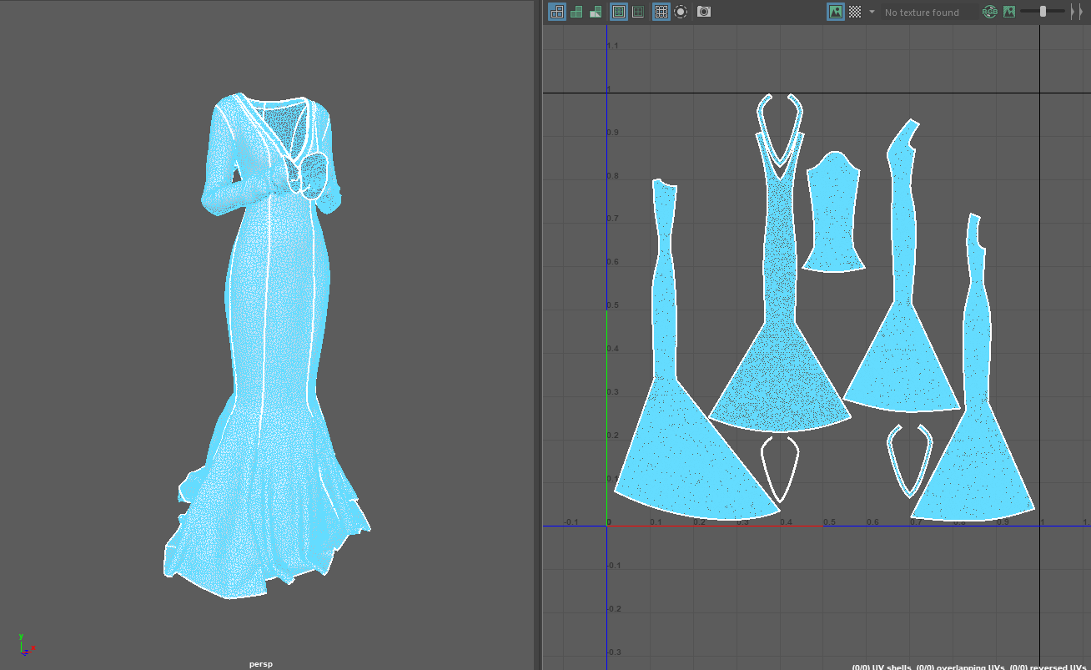This screenshot has width=1091, height=670.
Task: Click the 'No texture found' field
Action: pyautogui.click(x=926, y=13)
